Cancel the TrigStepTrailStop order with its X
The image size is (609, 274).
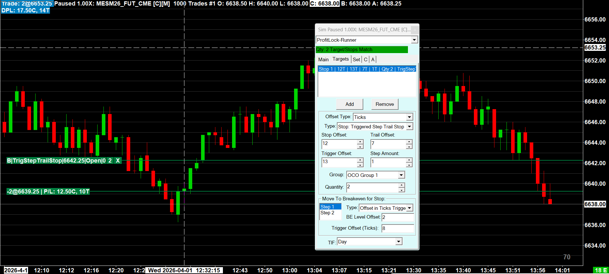[x=118, y=161]
